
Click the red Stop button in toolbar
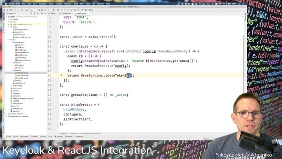53,10
